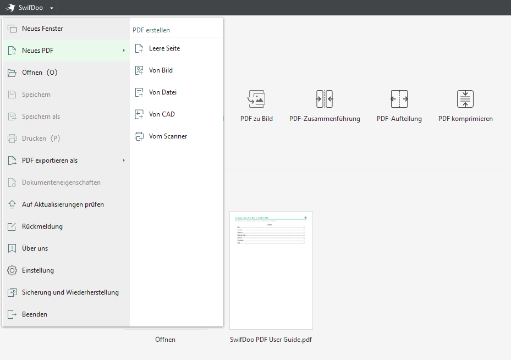Open the SwifDoo PDF User Guide thumbnail
Image resolution: width=511 pixels, height=360 pixels.
tap(271, 270)
